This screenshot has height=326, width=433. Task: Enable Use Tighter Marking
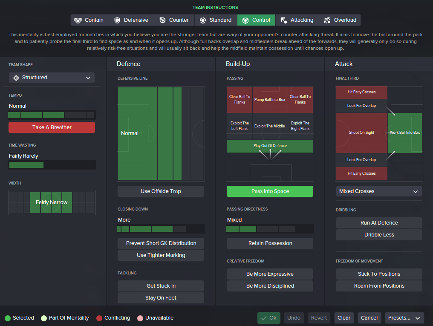(161, 255)
